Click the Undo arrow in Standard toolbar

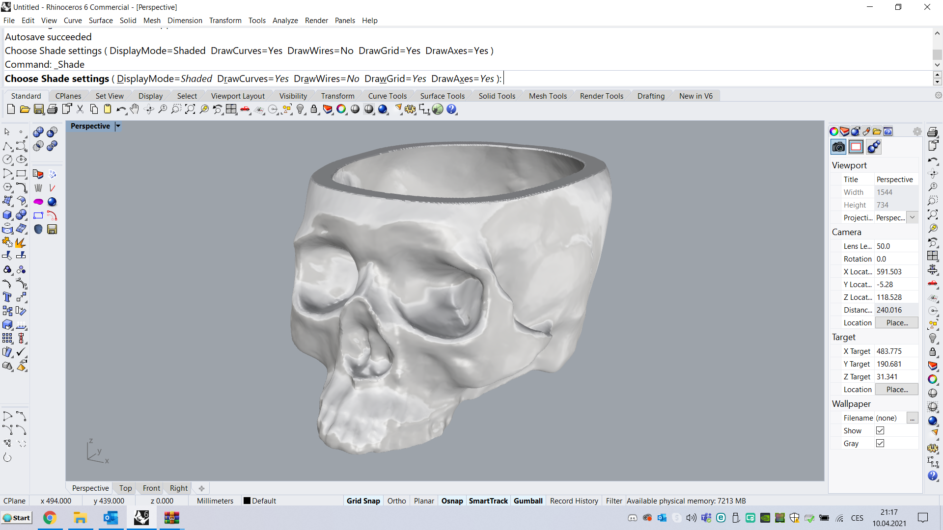pos(121,109)
